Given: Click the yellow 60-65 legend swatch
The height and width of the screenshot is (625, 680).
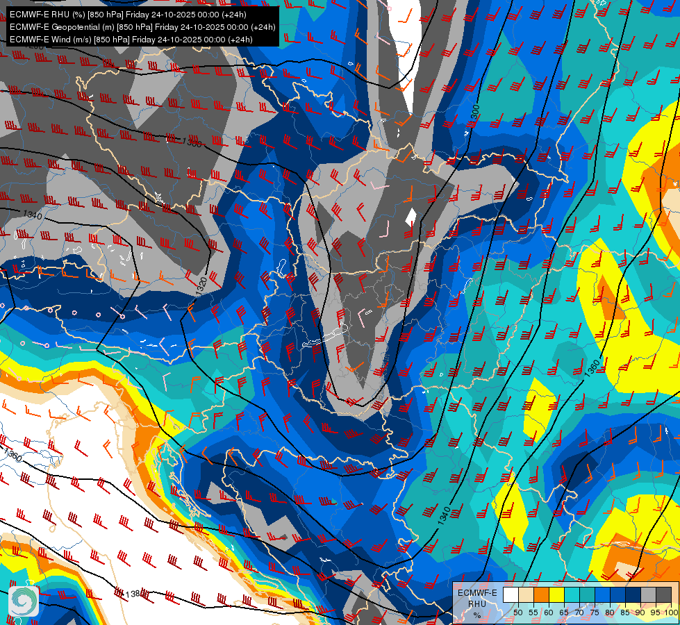Looking at the screenshot, I should [x=557, y=594].
